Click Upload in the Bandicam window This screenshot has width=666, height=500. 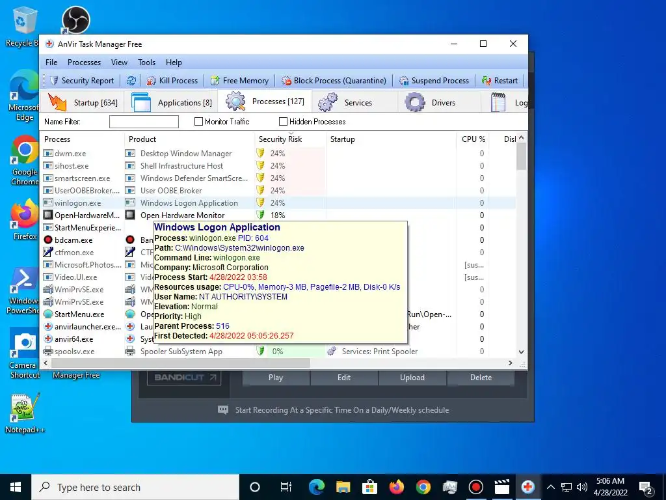pyautogui.click(x=412, y=378)
